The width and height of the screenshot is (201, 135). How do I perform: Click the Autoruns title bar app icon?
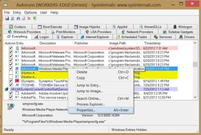pos(6,5)
